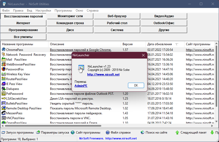Close the NirLauncher about dialog
This screenshot has width=219, height=142.
(x=143, y=55)
